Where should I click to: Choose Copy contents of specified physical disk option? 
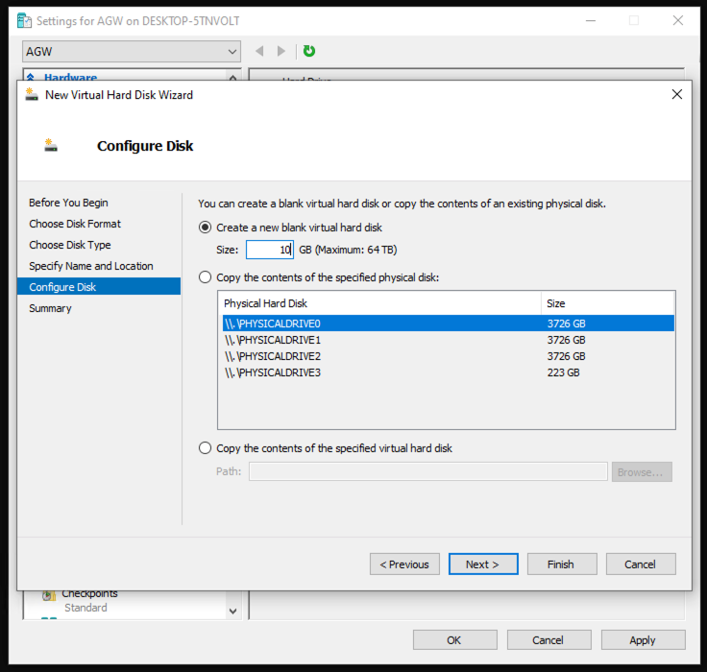(x=205, y=277)
